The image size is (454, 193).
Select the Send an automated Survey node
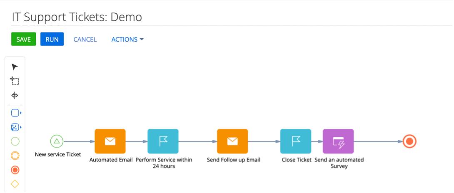pyautogui.click(x=338, y=141)
